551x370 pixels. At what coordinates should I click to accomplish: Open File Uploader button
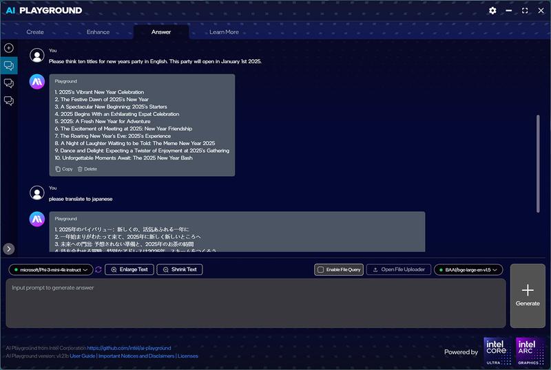399,270
